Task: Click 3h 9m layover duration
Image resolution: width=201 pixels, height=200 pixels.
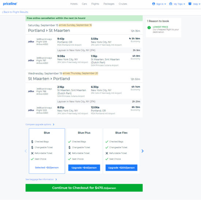Action: pos(136,50)
